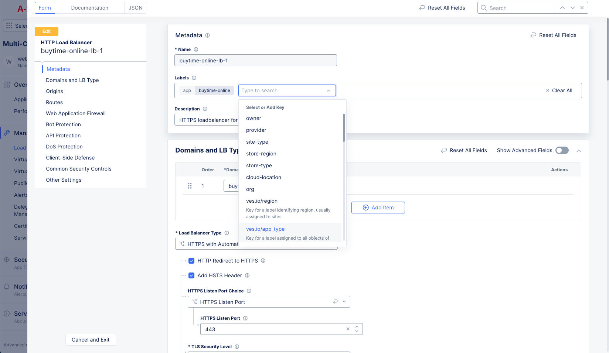Select the Manage wrench icon in the sidebar
Screen dimensions: 609x353
click(6, 133)
